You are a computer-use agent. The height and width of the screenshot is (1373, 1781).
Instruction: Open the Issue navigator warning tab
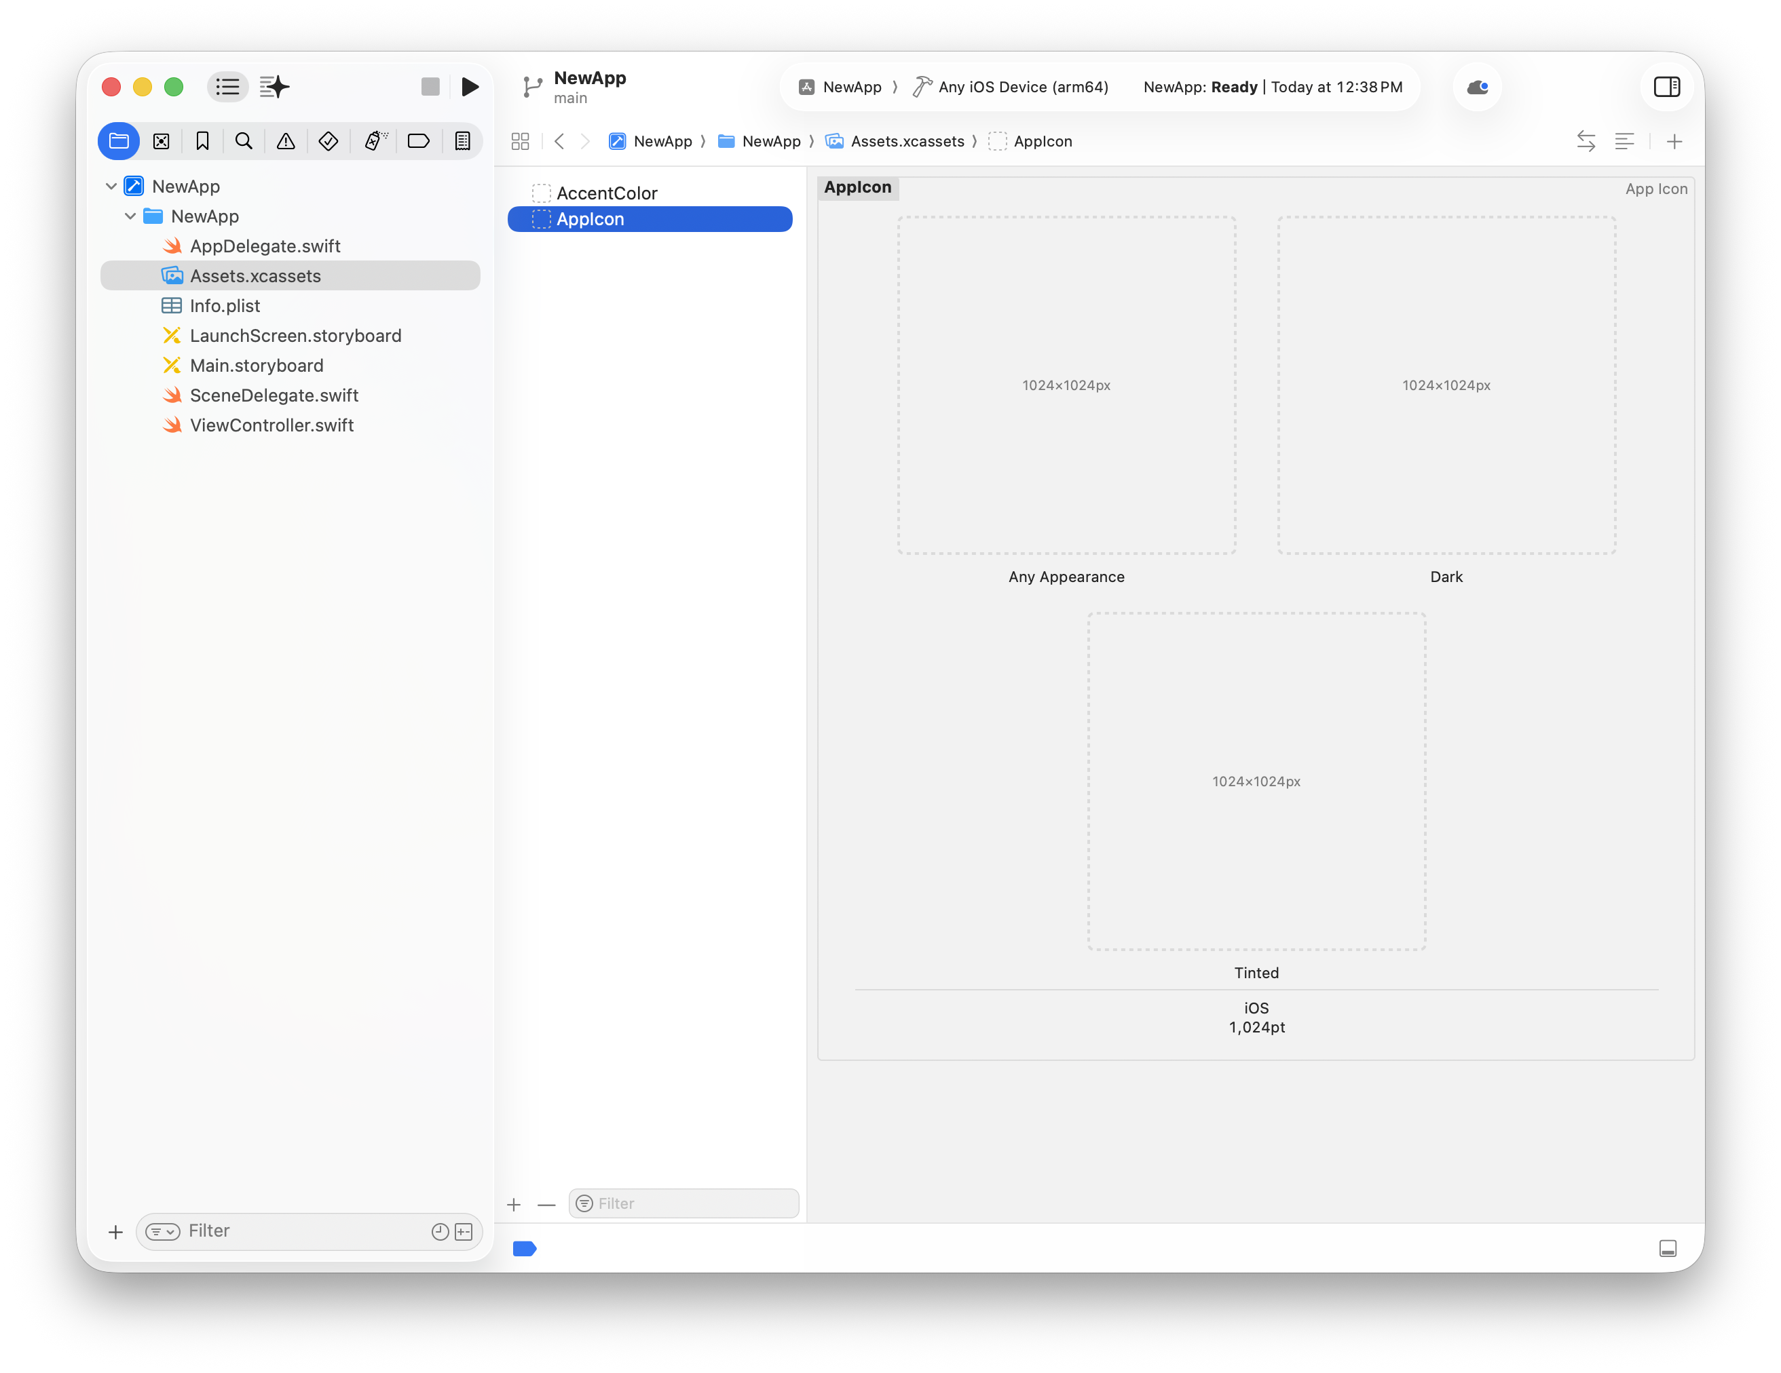click(286, 141)
